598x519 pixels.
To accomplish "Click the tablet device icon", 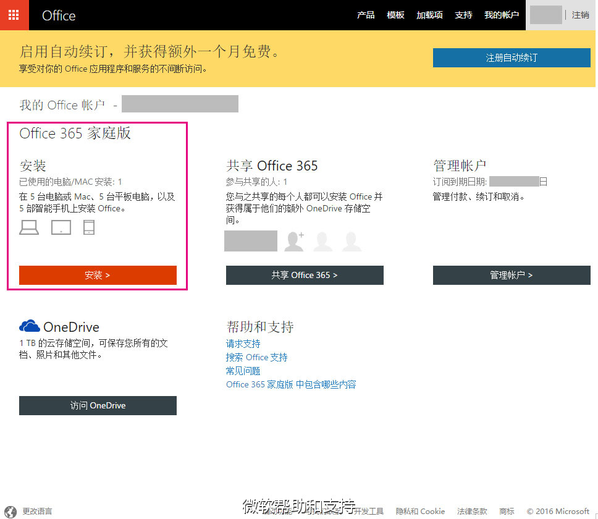I will (x=61, y=227).
